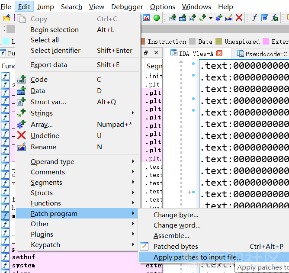Click the Data grey legend swatch
This screenshot has height=273, width=289.
point(192,42)
